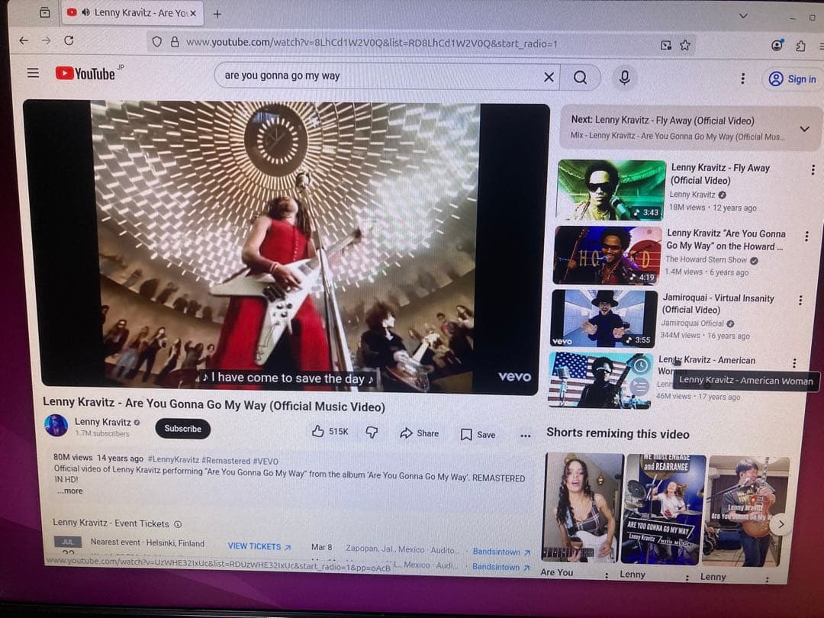This screenshot has width=824, height=618.
Task: Open more actions ellipsis beside Save
Action: tap(525, 435)
